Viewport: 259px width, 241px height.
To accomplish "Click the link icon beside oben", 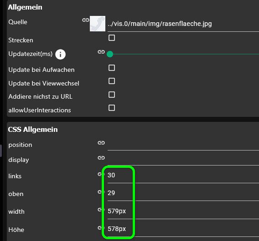I will point(101,192).
